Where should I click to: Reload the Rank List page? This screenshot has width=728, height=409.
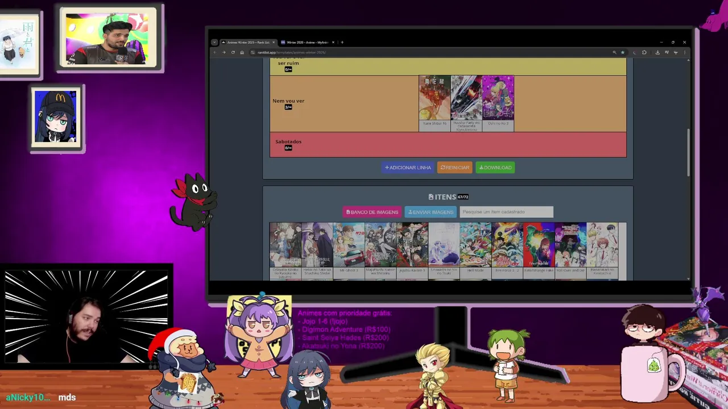tap(233, 52)
